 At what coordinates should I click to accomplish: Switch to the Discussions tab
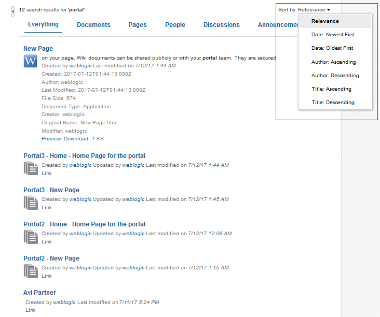(x=222, y=25)
